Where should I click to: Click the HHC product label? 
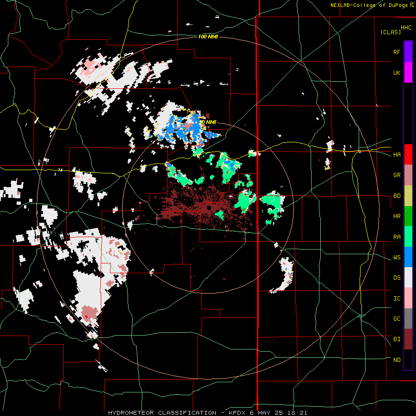pyautogui.click(x=406, y=28)
